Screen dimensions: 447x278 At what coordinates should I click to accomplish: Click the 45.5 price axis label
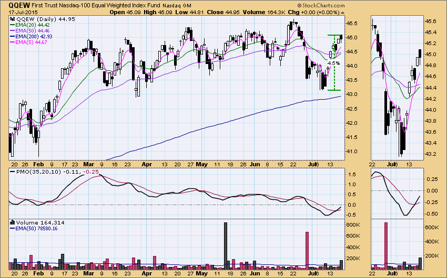pyautogui.click(x=353, y=23)
